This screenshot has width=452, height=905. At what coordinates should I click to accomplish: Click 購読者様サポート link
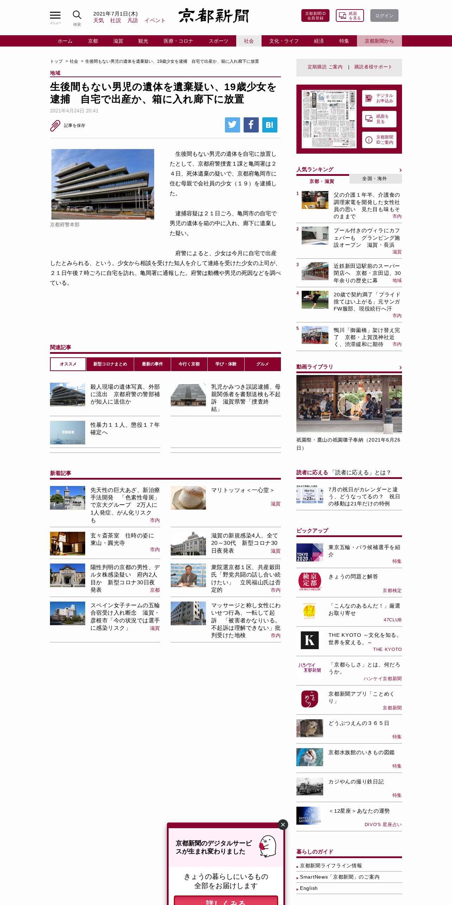373,67
